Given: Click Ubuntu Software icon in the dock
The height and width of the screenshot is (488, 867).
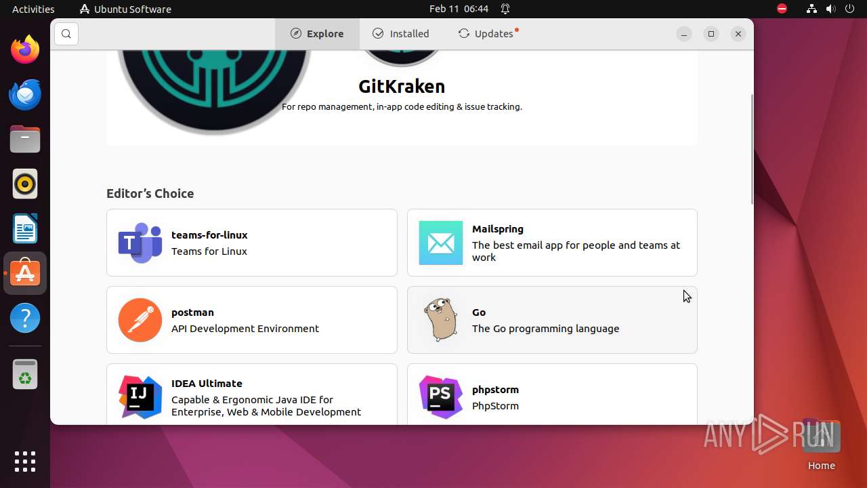Looking at the screenshot, I should click(25, 273).
